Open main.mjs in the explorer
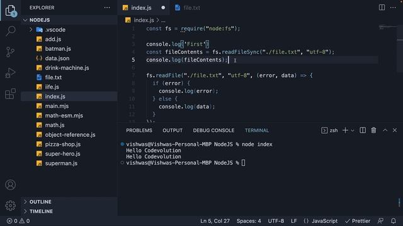403x226 pixels. (69, 106)
